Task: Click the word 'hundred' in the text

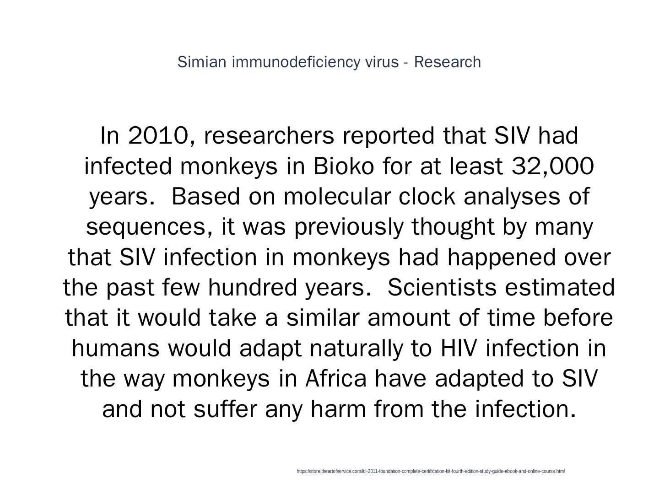Action: (x=252, y=288)
